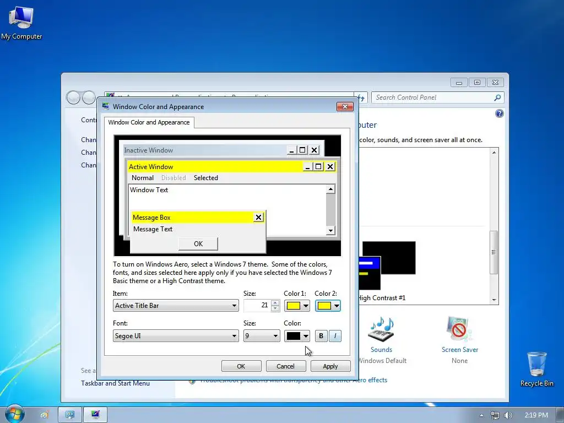The width and height of the screenshot is (564, 423).
Task: Open the Item dropdown showing Active Title Bar
Action: 176,305
